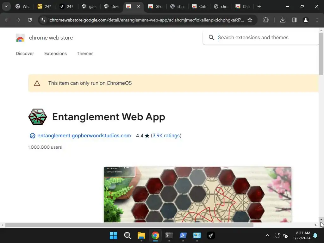Open the Extensions section
The height and width of the screenshot is (243, 324).
(x=55, y=53)
